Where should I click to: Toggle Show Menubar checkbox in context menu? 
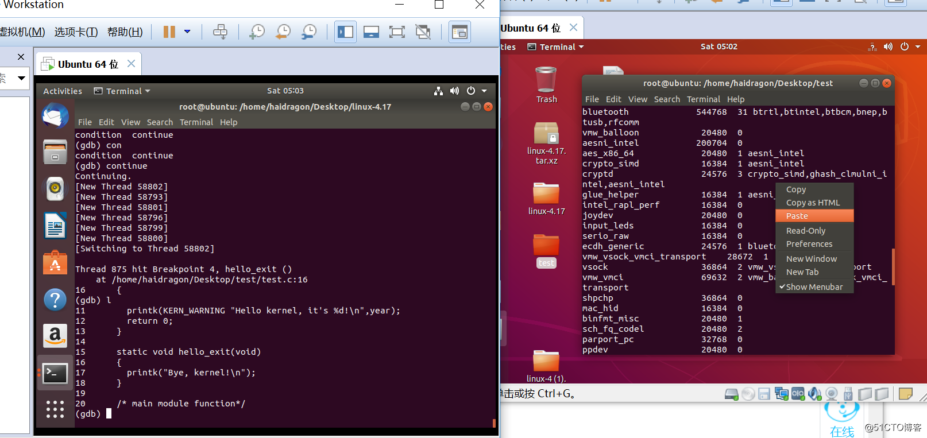tap(814, 287)
